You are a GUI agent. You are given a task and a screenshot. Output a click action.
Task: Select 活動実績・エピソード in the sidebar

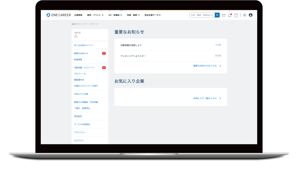click(84, 67)
